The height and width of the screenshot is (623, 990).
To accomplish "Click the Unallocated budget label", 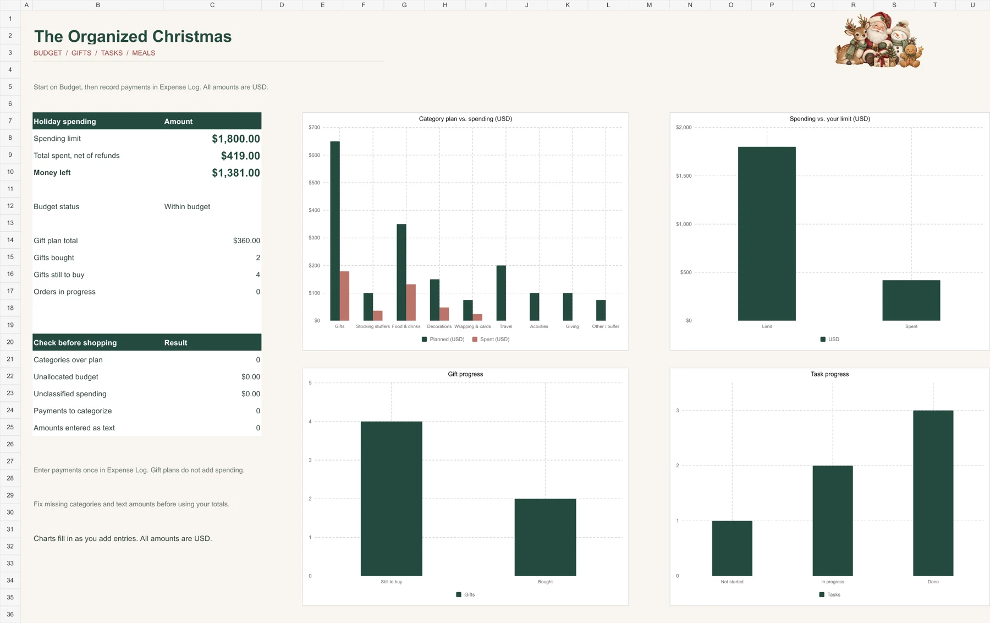I will pyautogui.click(x=66, y=377).
